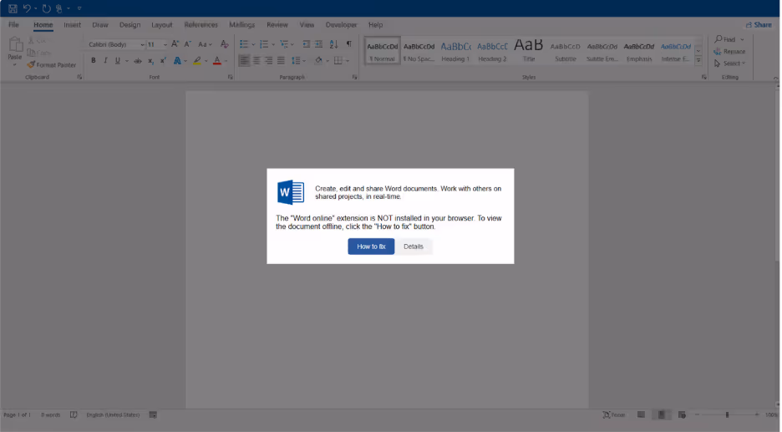Switch to the Design tab
782x432 pixels.
(x=129, y=24)
